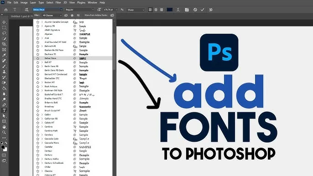313x176 pixels.
Task: Open the All Classes filter dropdown
Action: pyautogui.click(x=52, y=16)
